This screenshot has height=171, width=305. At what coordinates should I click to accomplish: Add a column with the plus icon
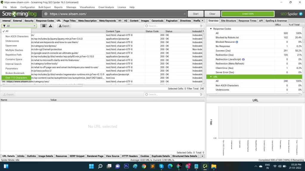[203, 31]
